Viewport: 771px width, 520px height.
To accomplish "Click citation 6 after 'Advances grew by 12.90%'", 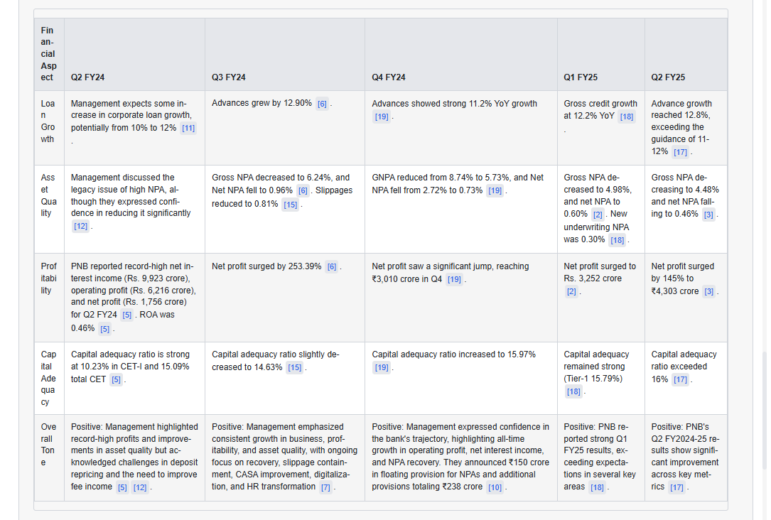I will click(322, 104).
